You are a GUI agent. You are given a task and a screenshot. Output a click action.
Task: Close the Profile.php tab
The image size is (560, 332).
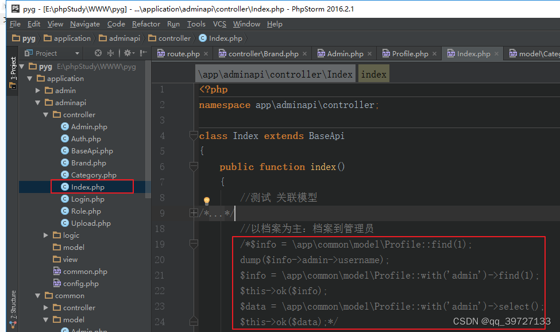435,53
